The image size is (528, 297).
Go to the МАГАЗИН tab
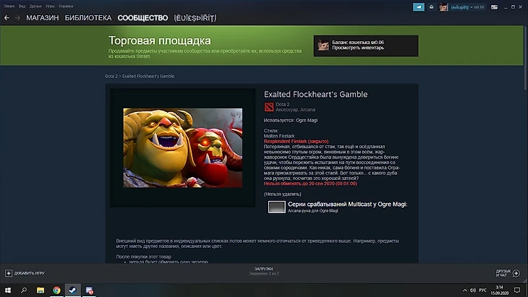point(43,18)
